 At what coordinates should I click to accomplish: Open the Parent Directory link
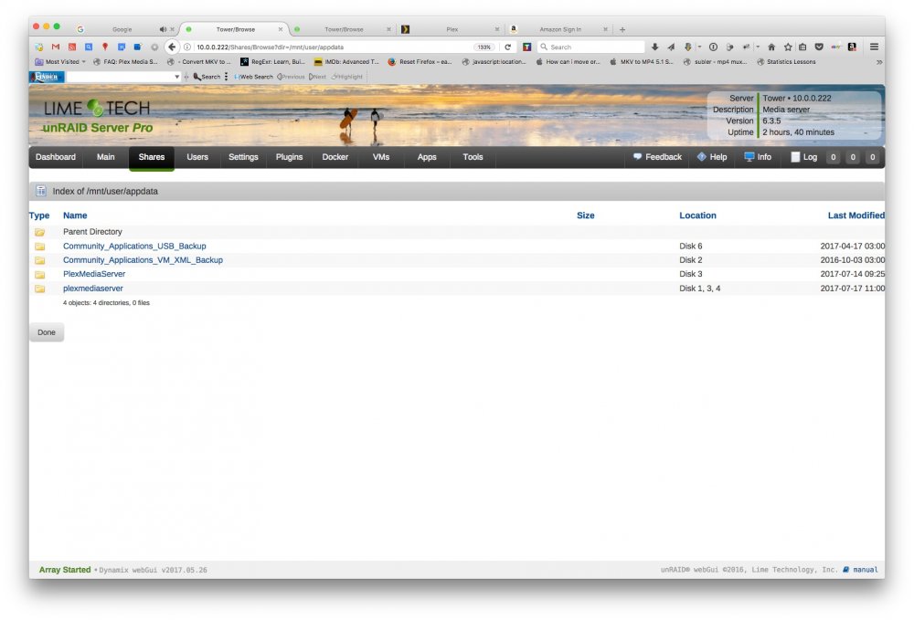(92, 232)
